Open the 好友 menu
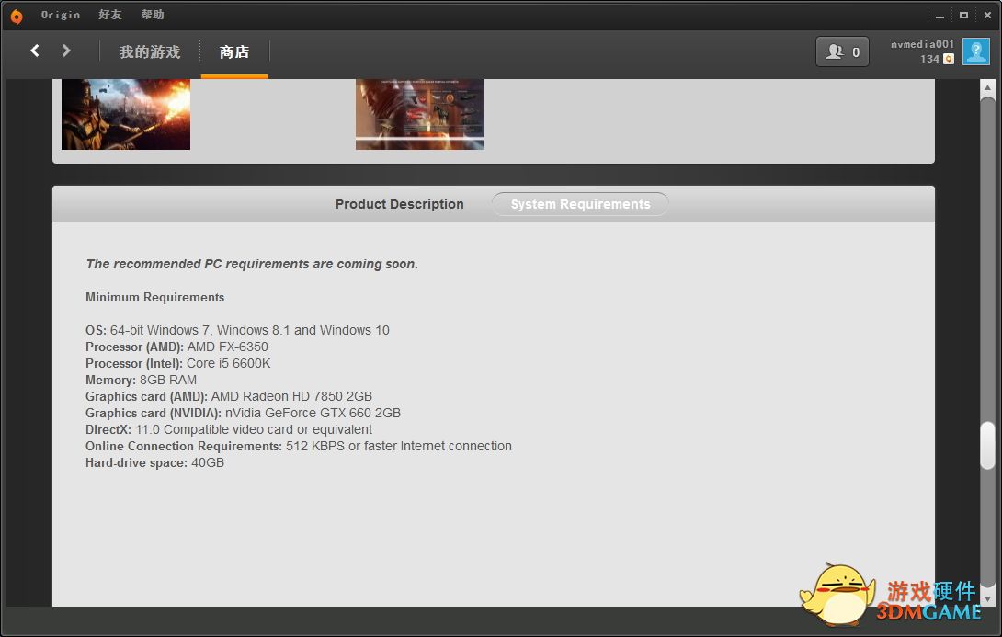Screen dimensions: 1002x637 pyautogui.click(x=110, y=15)
